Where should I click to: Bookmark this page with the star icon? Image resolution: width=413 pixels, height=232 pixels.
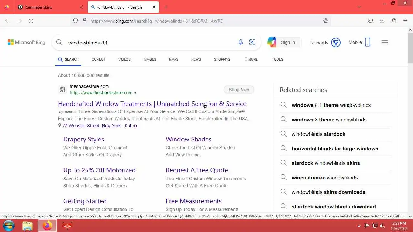326,21
